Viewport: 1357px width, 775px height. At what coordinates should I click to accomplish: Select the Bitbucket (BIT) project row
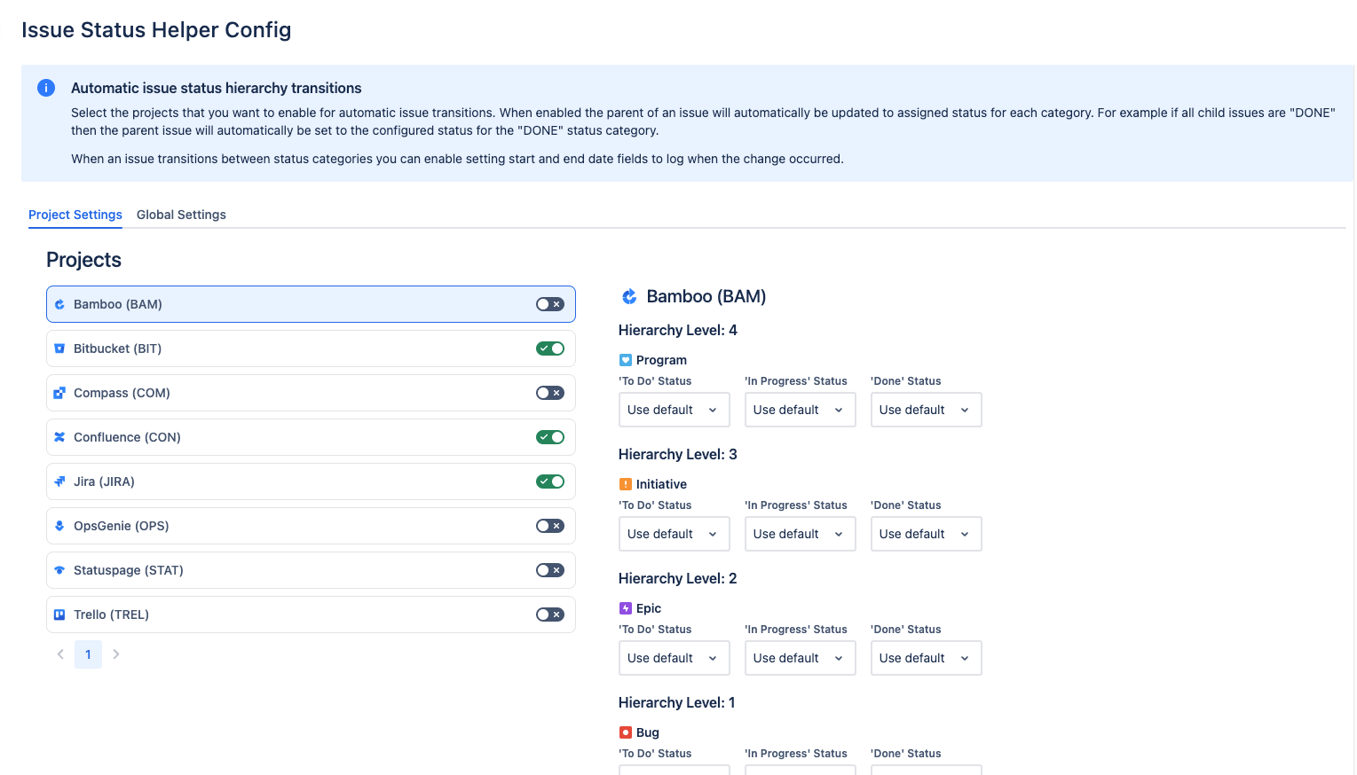pos(311,348)
